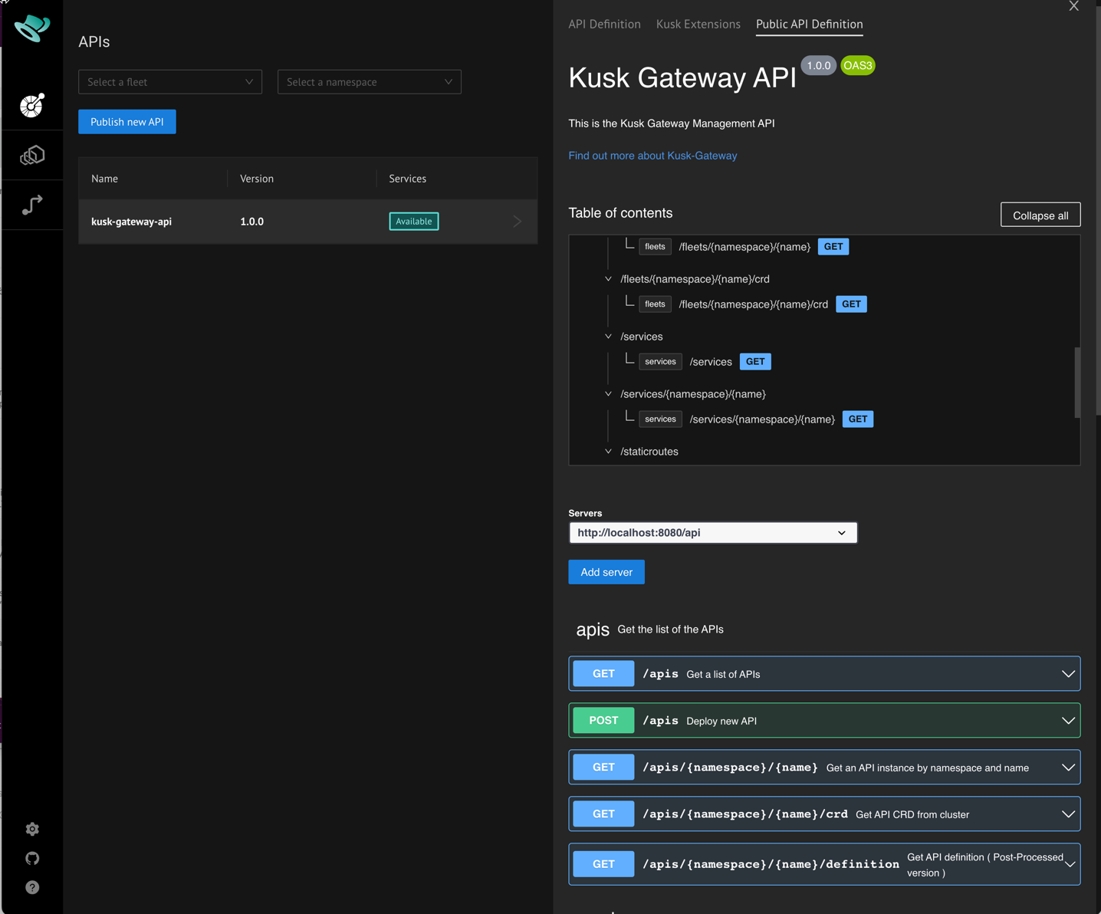Collapse the /services tree node
Image resolution: width=1101 pixels, height=914 pixels.
[608, 337]
